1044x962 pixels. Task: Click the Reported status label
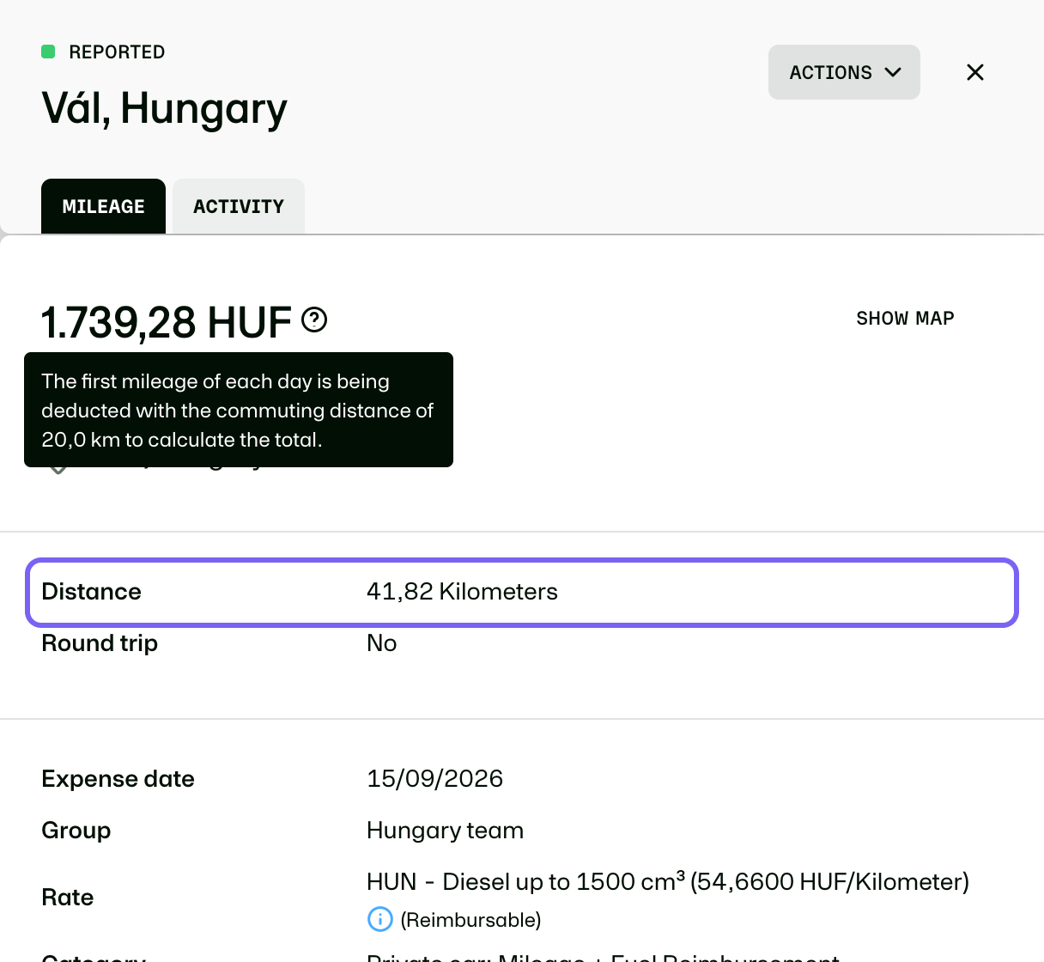pyautogui.click(x=117, y=52)
